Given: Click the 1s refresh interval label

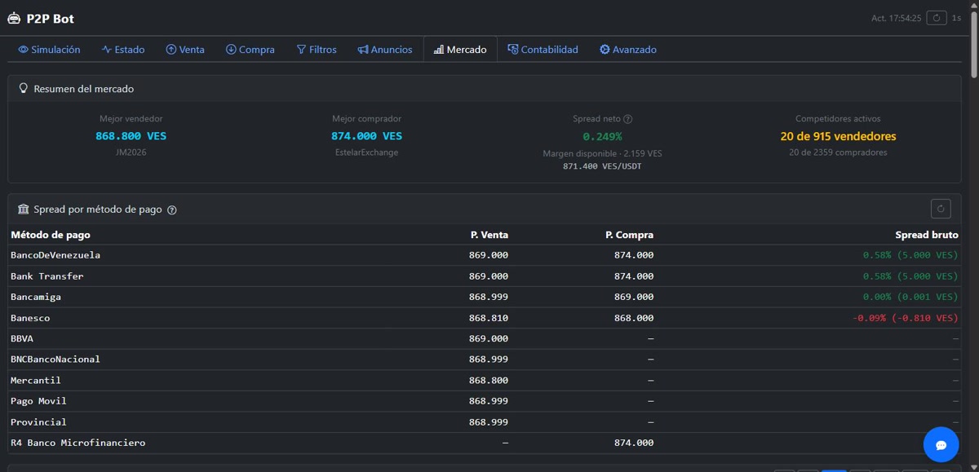Looking at the screenshot, I should pyautogui.click(x=957, y=18).
